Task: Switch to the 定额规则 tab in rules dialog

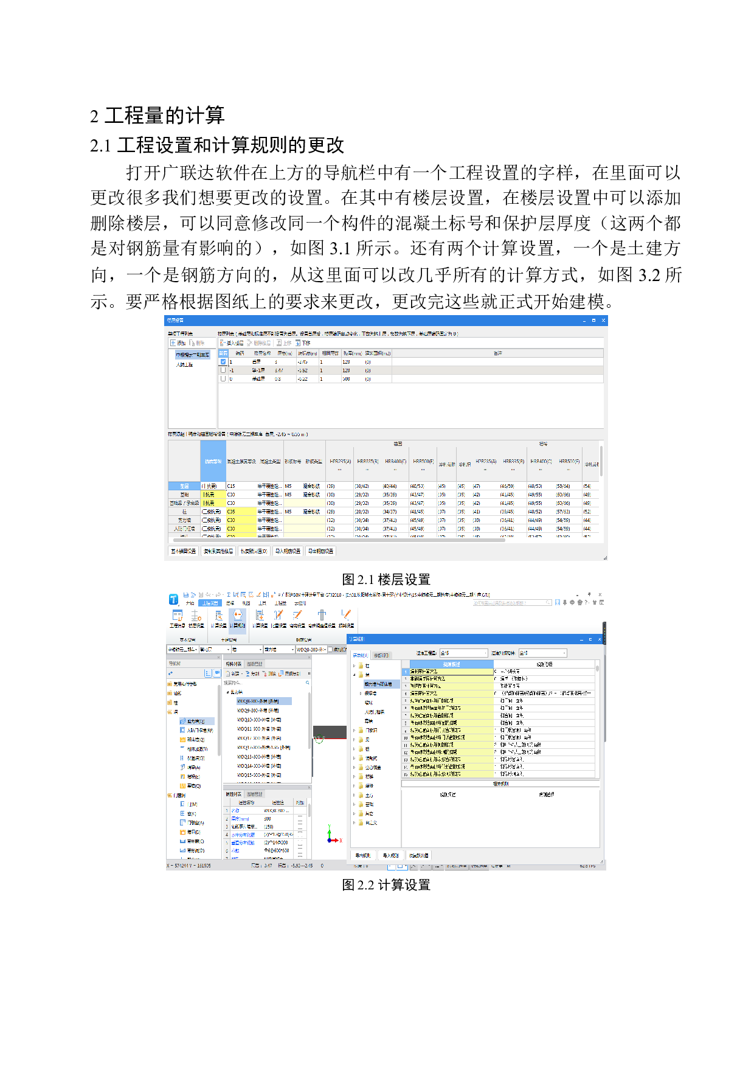Action: [x=381, y=655]
